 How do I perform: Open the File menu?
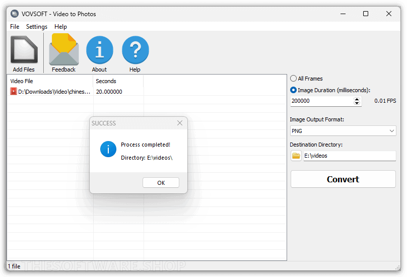(15, 27)
